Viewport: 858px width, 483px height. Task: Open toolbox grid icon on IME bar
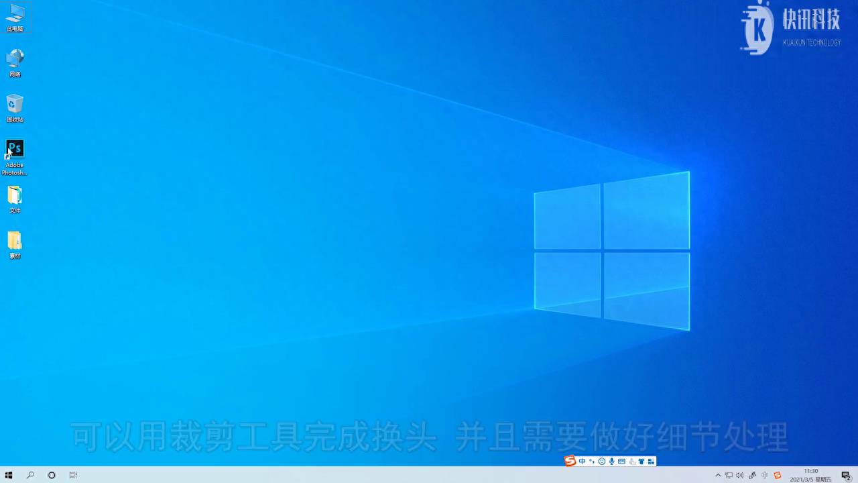click(651, 462)
